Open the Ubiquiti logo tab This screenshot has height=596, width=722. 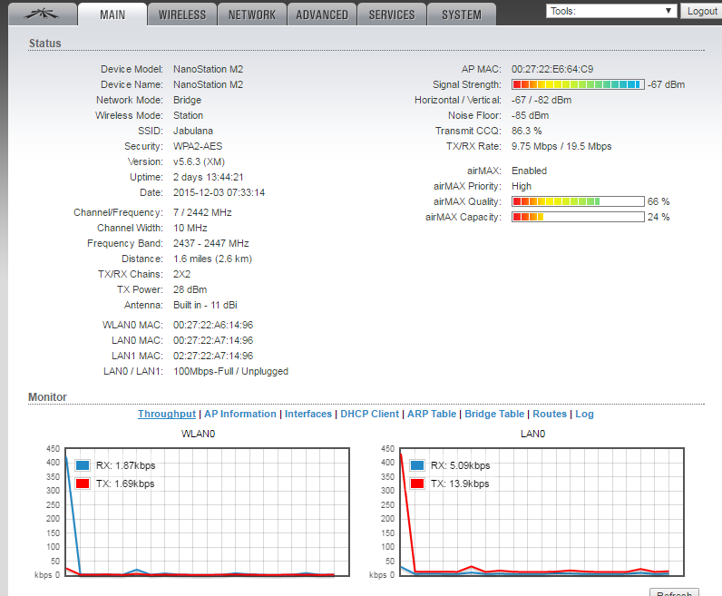click(x=43, y=15)
